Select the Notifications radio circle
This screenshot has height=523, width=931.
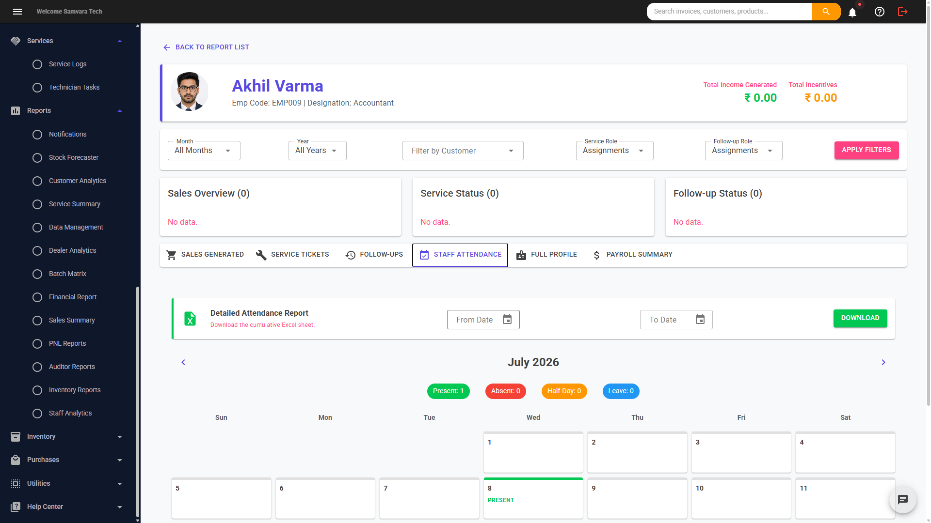tap(37, 135)
